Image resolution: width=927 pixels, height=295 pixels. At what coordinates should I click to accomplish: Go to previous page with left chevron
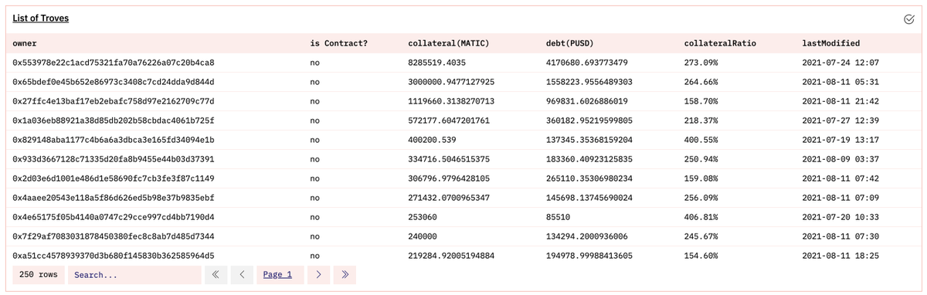point(242,274)
